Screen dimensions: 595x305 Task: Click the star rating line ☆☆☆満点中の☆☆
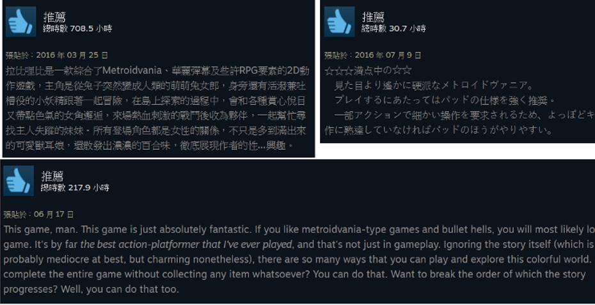tap(368, 70)
